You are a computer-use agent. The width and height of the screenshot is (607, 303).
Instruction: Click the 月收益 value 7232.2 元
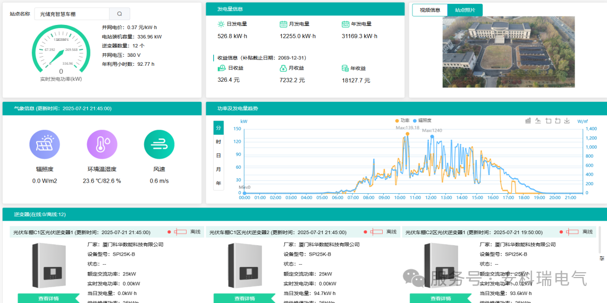click(292, 80)
